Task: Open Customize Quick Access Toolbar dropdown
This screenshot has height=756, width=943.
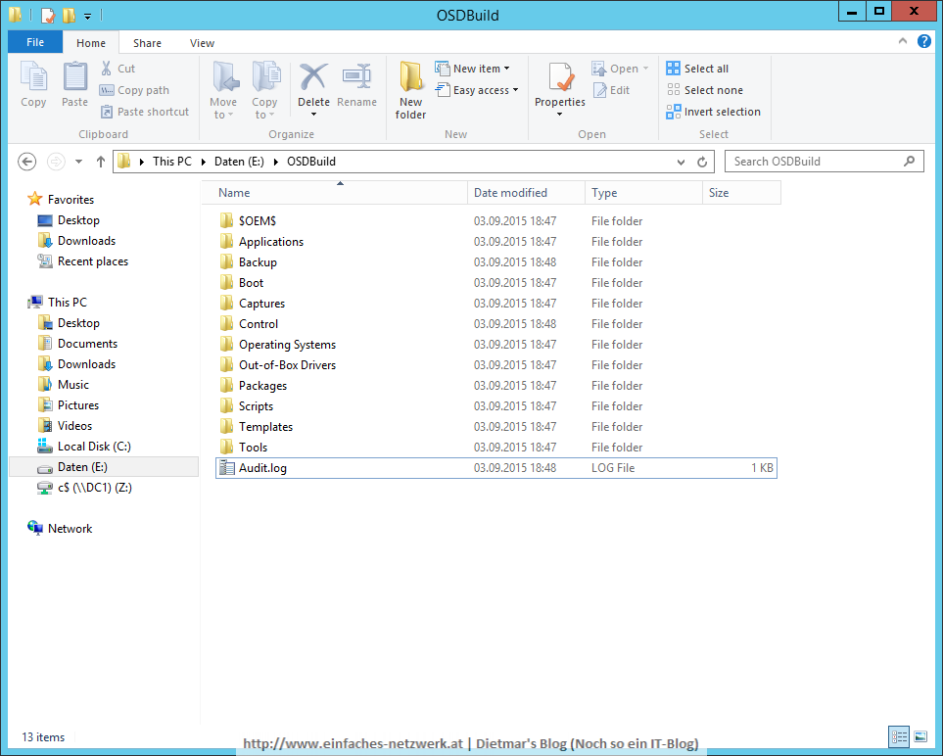Action: 87,16
